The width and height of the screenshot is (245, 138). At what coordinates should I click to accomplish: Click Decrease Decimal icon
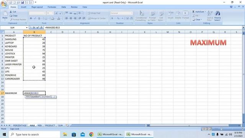tap(131, 18)
